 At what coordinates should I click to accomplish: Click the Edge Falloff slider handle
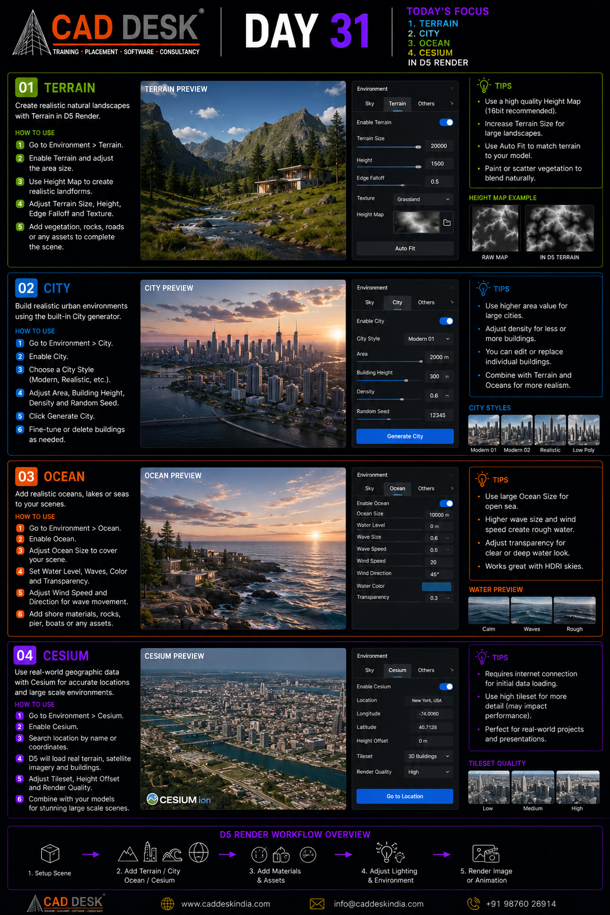(403, 185)
